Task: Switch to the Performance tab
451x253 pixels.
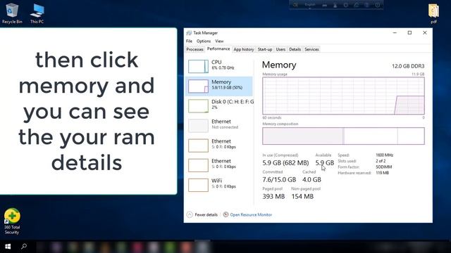Action: click(x=218, y=49)
